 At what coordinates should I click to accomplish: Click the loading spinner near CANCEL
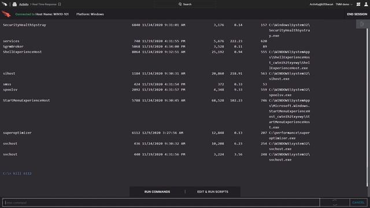pos(335,202)
